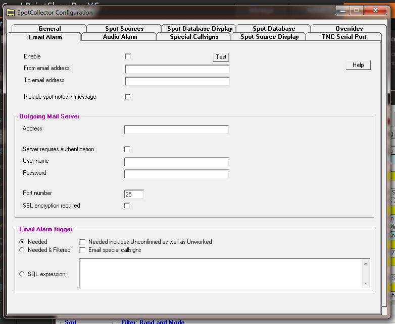Click the To email address field

coord(177,81)
